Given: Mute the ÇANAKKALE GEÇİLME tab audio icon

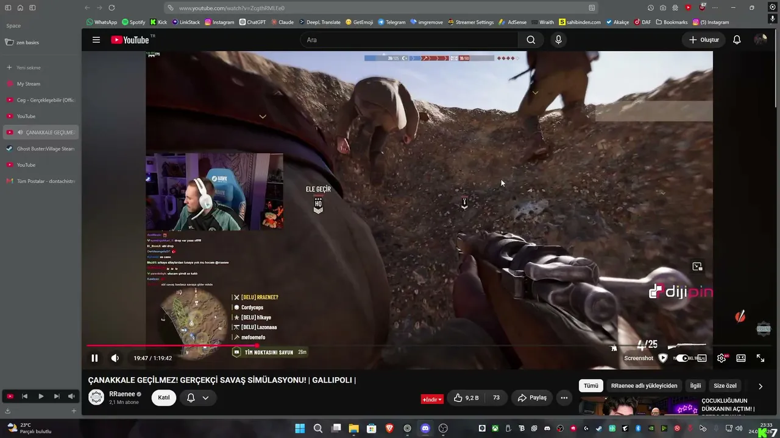Looking at the screenshot, I should coord(20,133).
